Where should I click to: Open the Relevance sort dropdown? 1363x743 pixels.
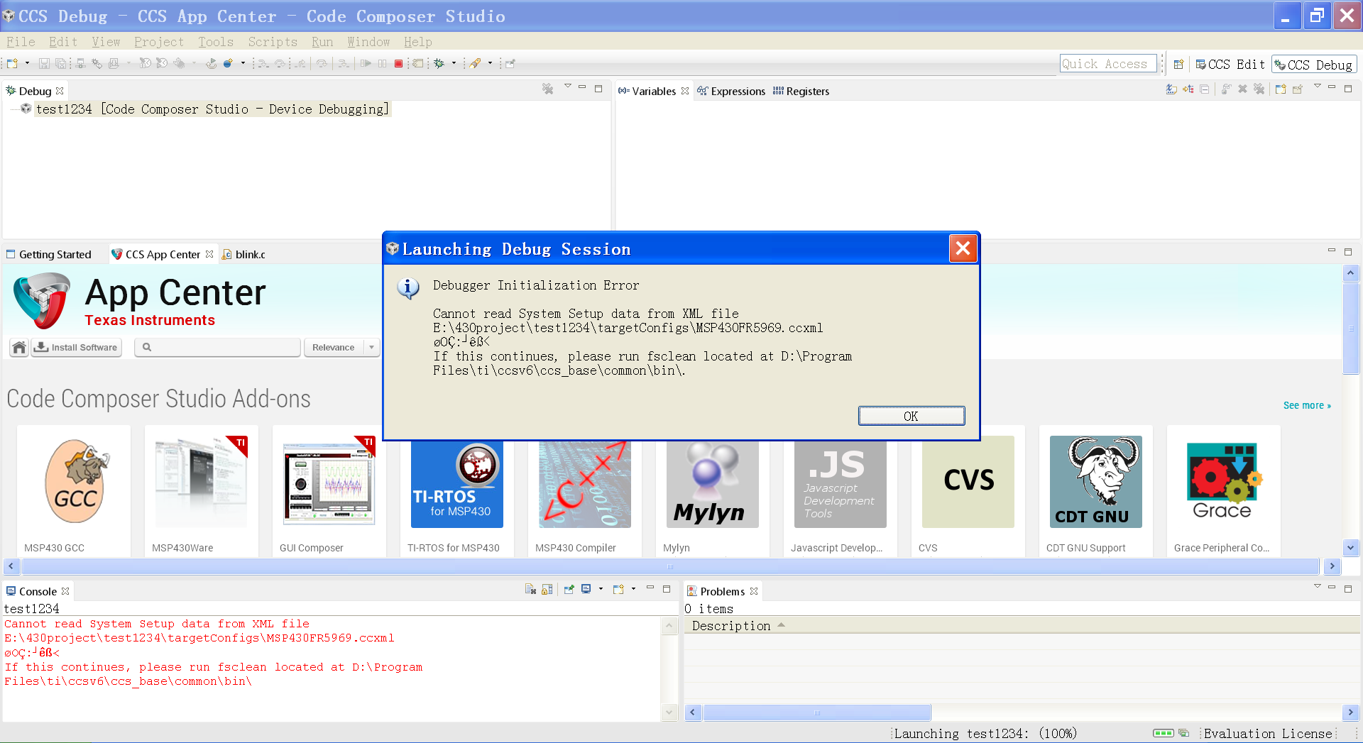341,347
